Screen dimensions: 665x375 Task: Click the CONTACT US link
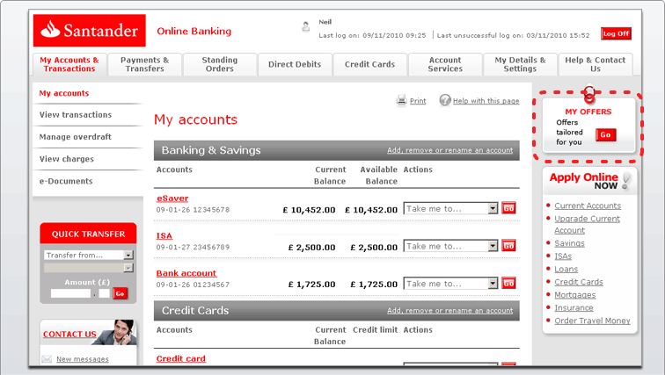(x=69, y=335)
